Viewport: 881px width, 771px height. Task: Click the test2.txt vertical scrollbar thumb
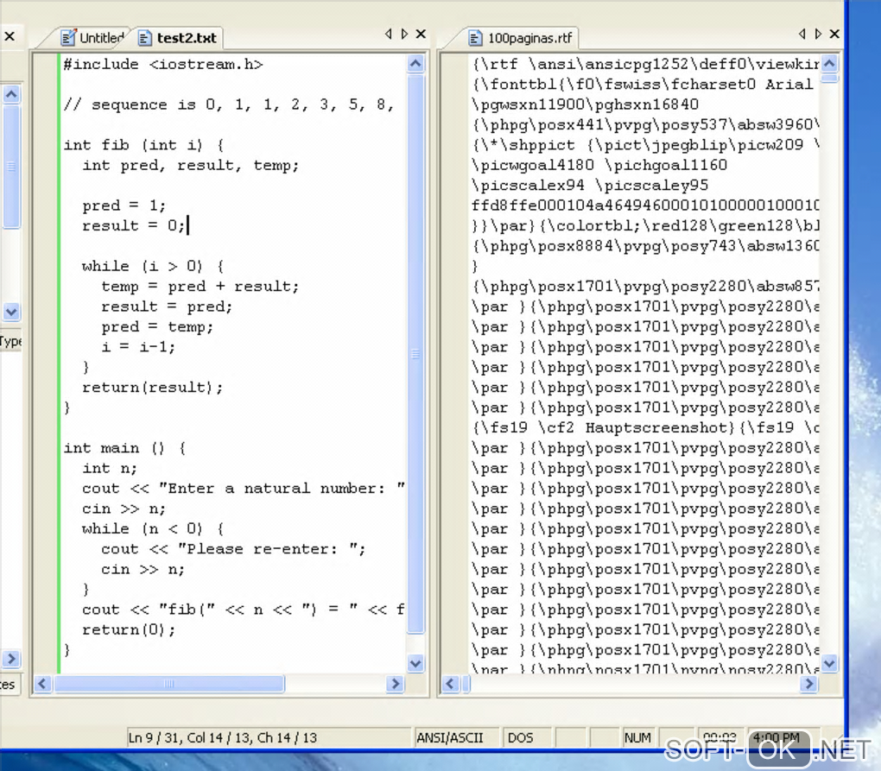(415, 354)
